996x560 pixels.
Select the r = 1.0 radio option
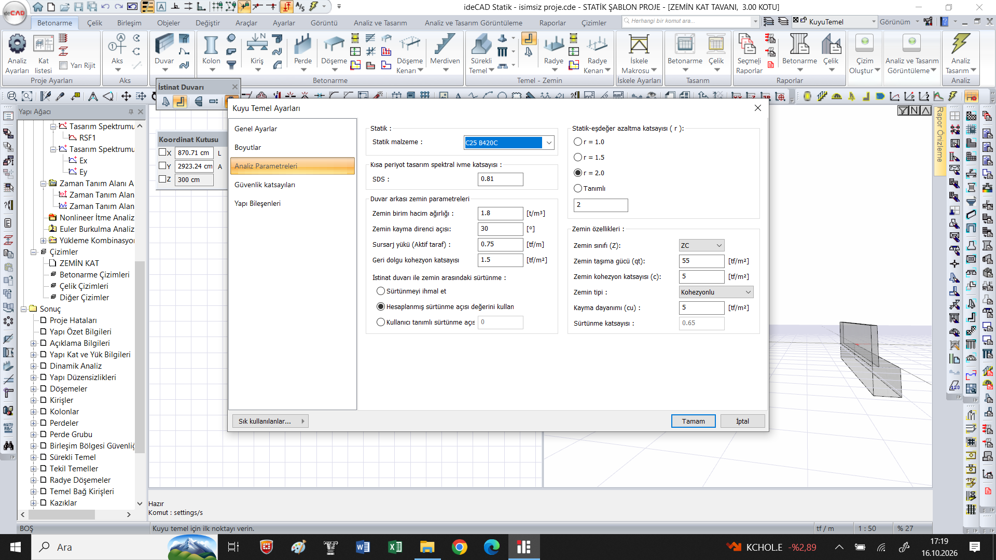click(578, 142)
